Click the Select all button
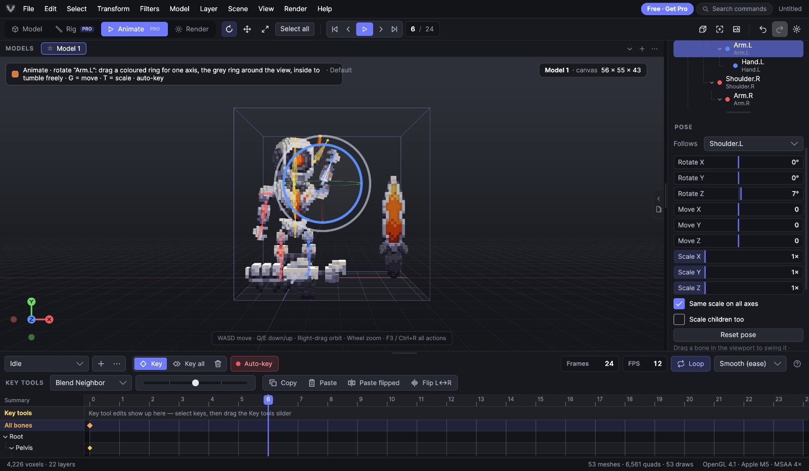The image size is (809, 471). pos(295,29)
